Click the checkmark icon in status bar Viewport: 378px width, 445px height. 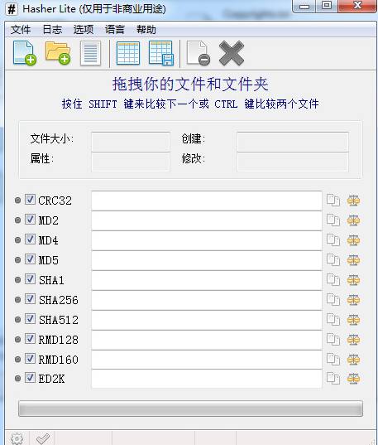tap(43, 438)
